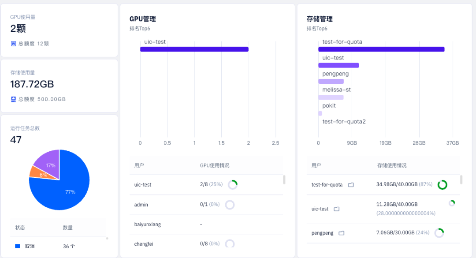Click pengpeng bar in storage chart
This screenshot has width=476, height=258.
coord(331,82)
